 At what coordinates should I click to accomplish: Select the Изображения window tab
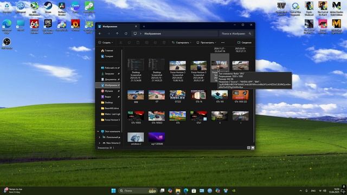click(118, 27)
